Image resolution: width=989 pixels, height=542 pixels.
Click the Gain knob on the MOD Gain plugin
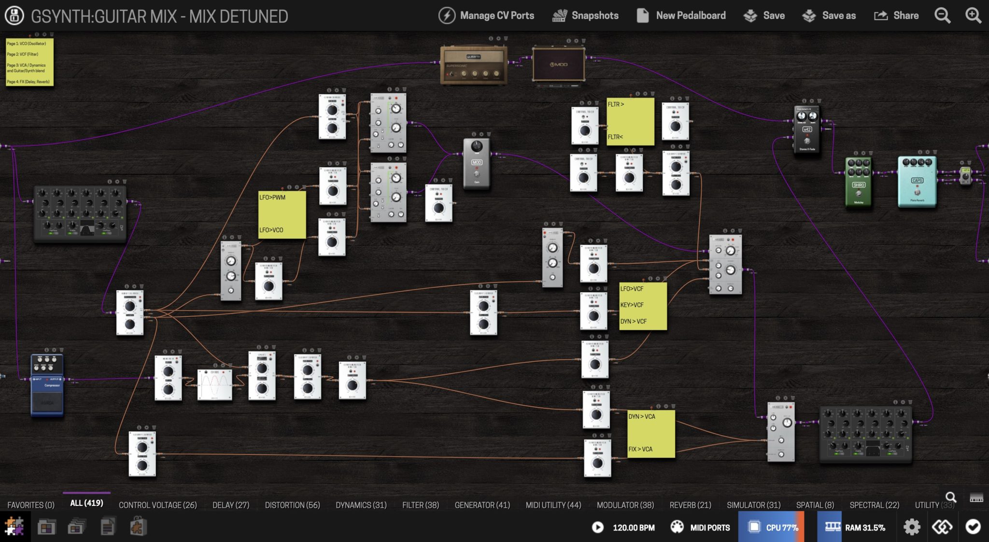tap(476, 146)
